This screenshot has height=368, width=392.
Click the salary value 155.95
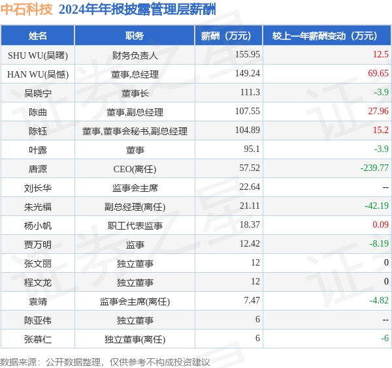click(x=247, y=54)
